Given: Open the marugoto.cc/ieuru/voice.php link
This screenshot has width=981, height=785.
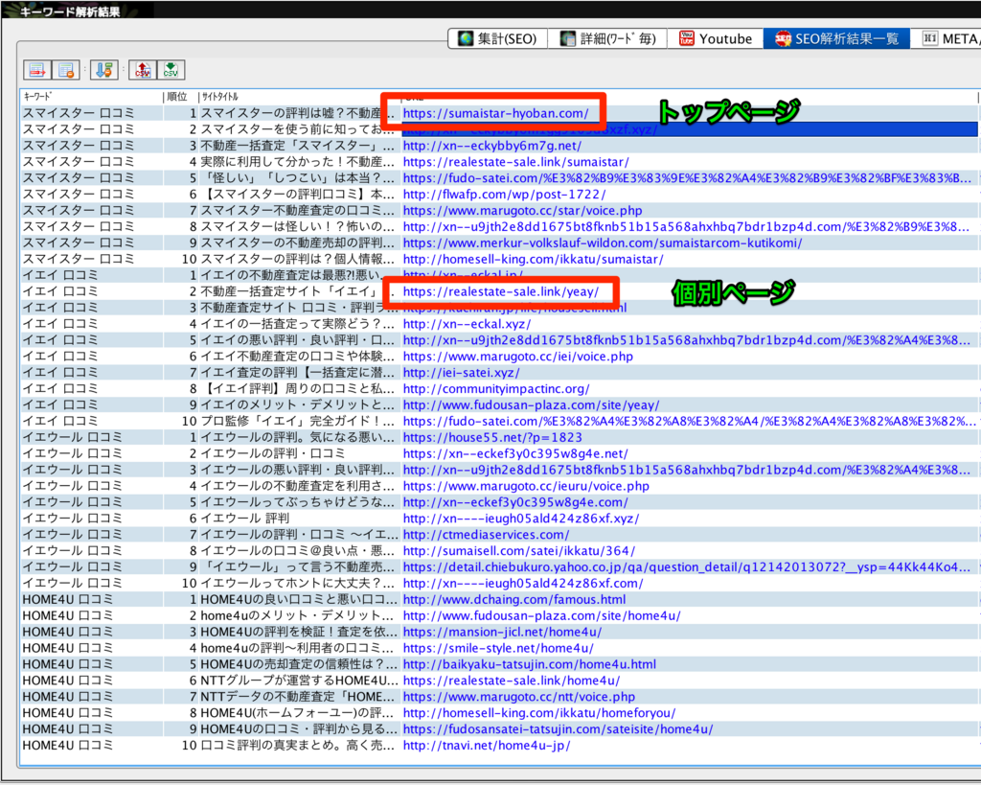Looking at the screenshot, I should 526,486.
